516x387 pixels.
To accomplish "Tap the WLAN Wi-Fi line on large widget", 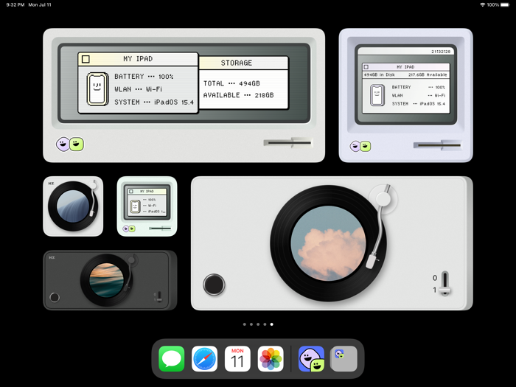I will [x=139, y=89].
